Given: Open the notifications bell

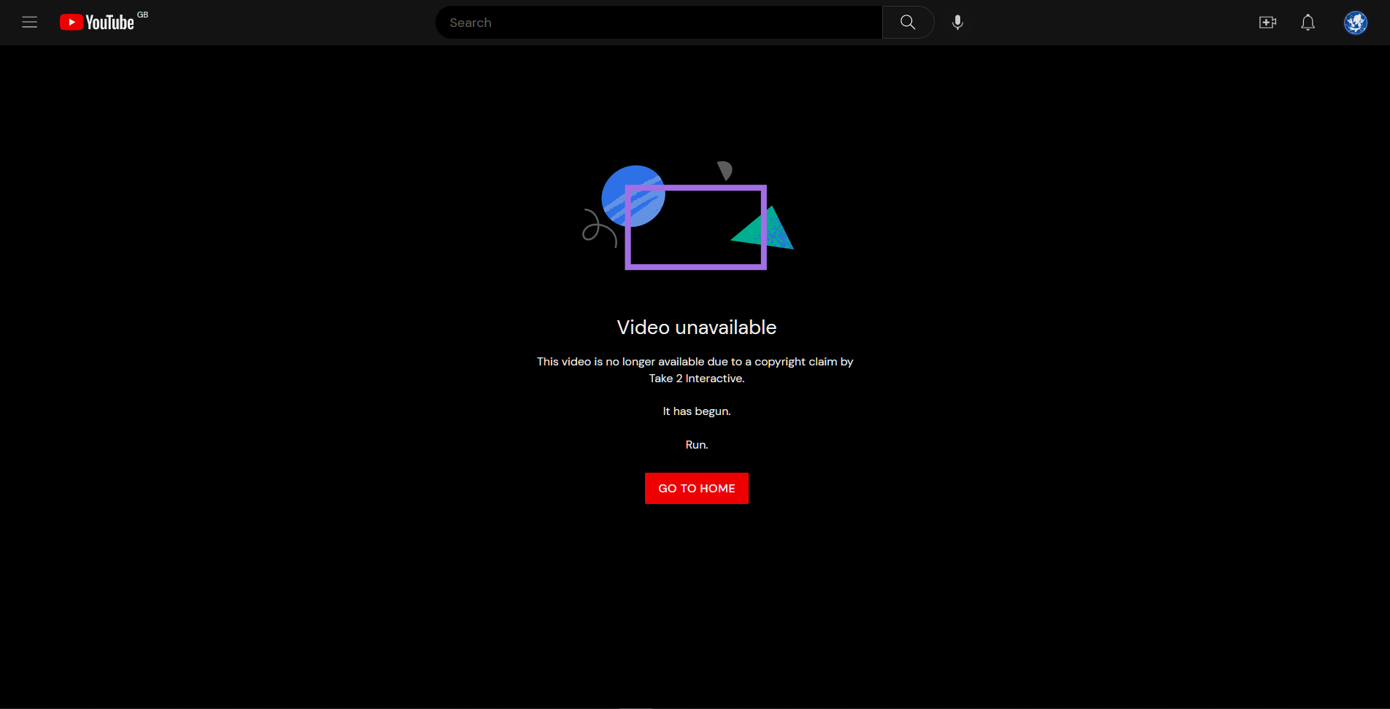Looking at the screenshot, I should pos(1308,23).
